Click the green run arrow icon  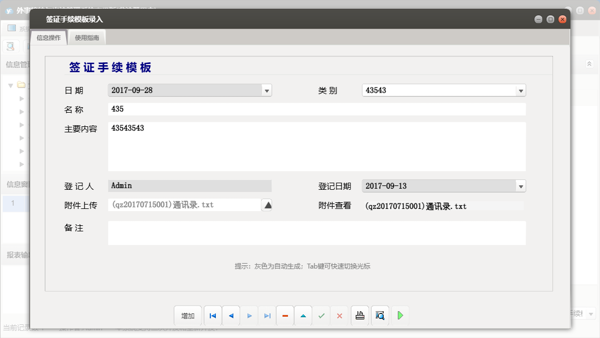coord(400,316)
